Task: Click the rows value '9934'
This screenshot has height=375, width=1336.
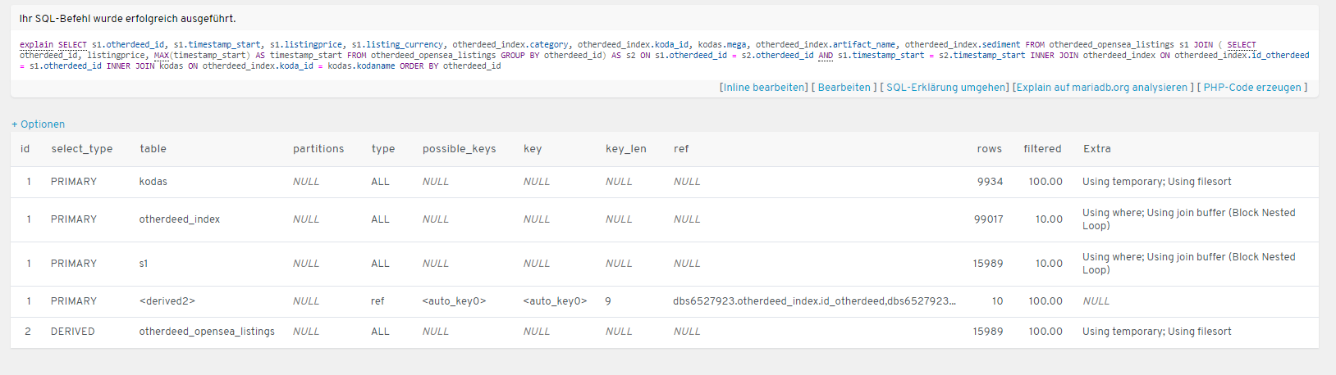Action: (990, 182)
